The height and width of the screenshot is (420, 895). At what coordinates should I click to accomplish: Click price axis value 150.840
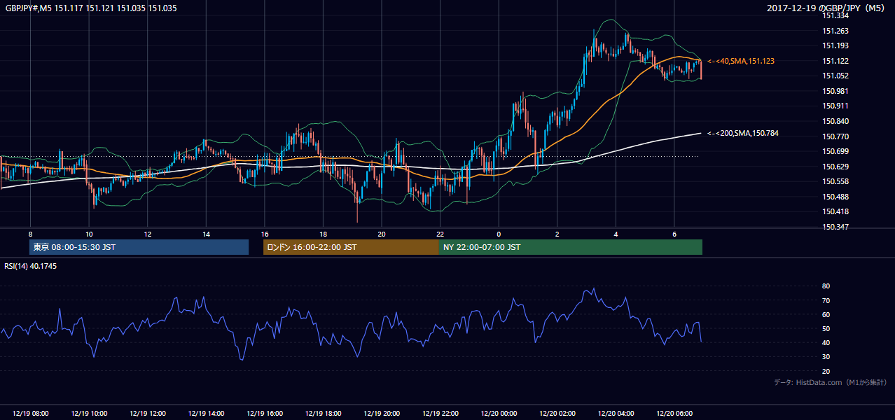pyautogui.click(x=835, y=121)
